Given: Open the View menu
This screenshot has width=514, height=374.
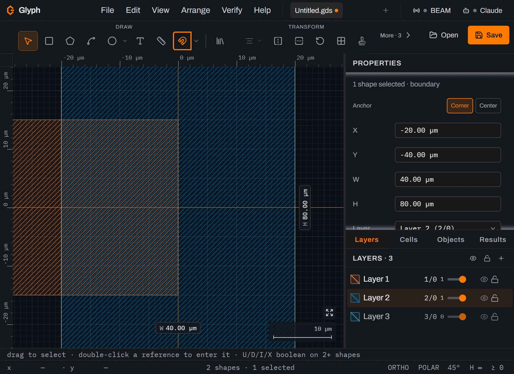Looking at the screenshot, I should pos(160,10).
